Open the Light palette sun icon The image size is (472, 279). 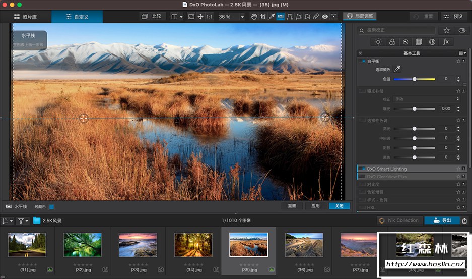(x=378, y=42)
